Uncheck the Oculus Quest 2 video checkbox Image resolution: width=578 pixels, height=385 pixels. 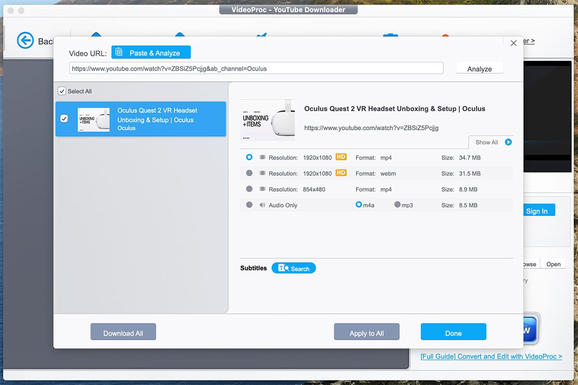(x=64, y=118)
